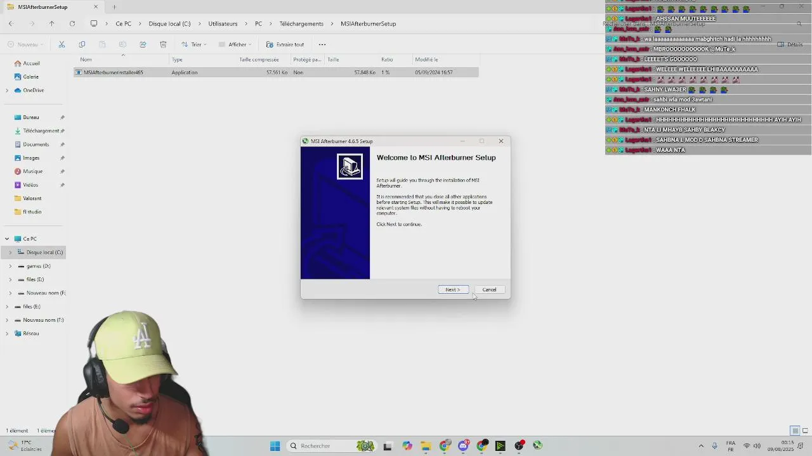Cancel the MSI Afterburner Setup wizard
The width and height of the screenshot is (812, 456).
coord(489,289)
